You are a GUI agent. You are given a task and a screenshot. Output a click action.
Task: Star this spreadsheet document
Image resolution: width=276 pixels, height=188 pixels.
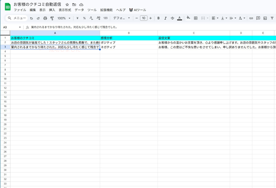[67, 5]
